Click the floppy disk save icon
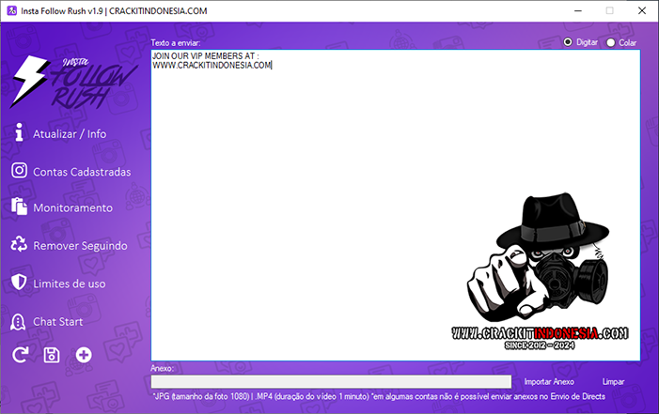This screenshot has height=414, width=659. (x=52, y=354)
